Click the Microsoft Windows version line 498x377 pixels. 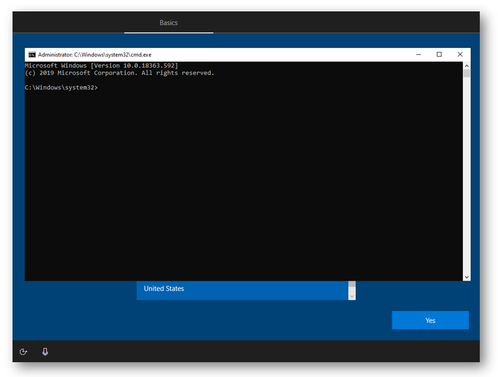(101, 66)
